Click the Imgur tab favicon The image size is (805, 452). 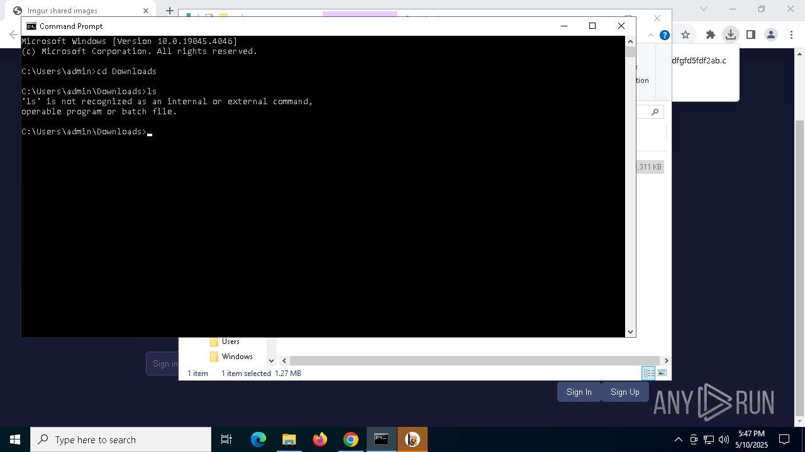coord(18,11)
